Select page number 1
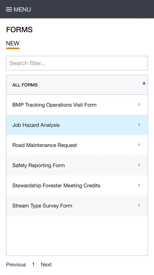Viewport: 154px width, 275px height. pos(33,265)
